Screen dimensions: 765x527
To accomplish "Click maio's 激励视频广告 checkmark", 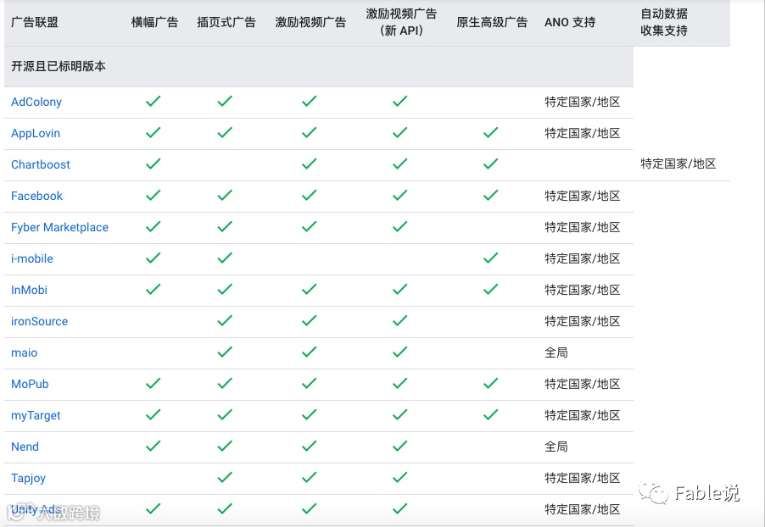I will [x=309, y=352].
